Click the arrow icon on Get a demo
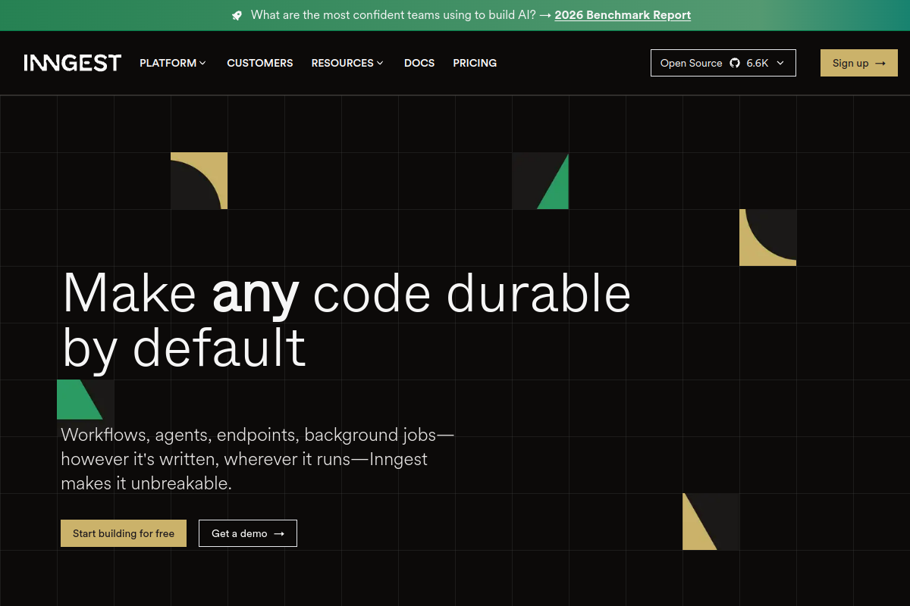Screen dimensions: 910x606 (279, 533)
